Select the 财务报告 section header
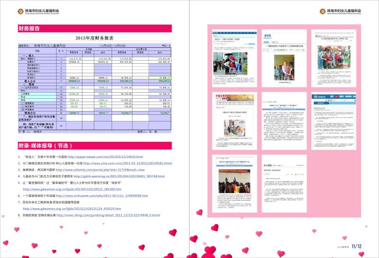The width and height of the screenshot is (379, 258). (x=95, y=28)
